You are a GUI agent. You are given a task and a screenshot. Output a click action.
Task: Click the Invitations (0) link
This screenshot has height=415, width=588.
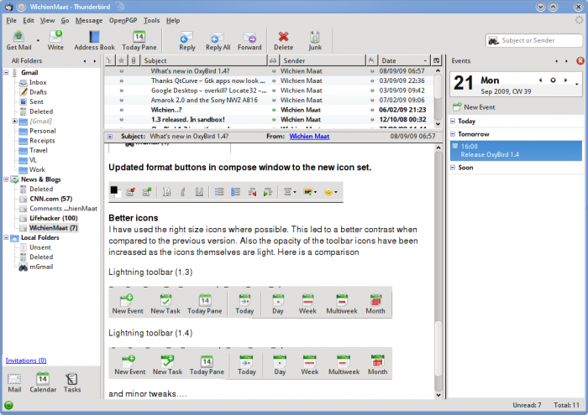[26, 361]
